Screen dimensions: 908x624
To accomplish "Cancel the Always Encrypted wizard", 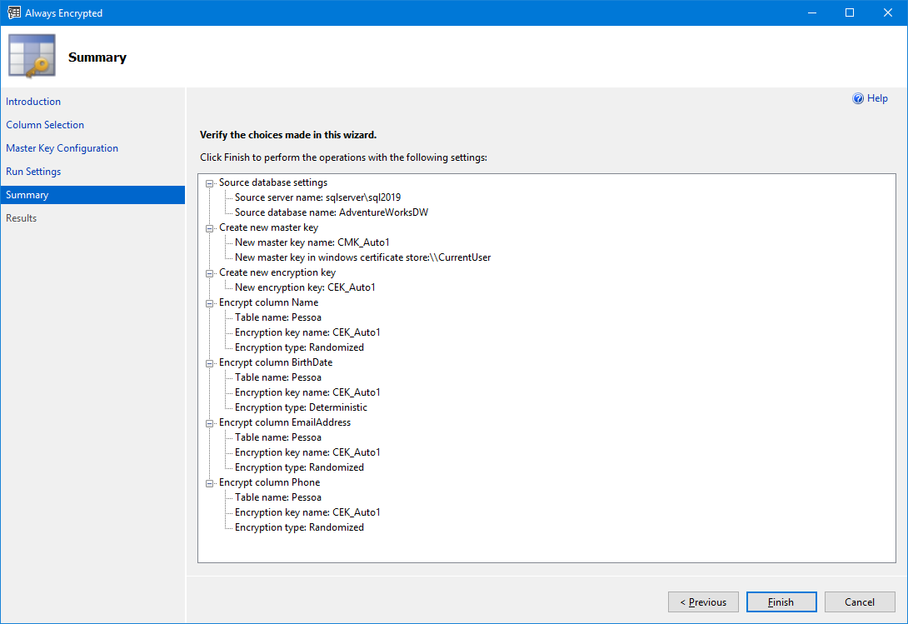I will tap(859, 602).
